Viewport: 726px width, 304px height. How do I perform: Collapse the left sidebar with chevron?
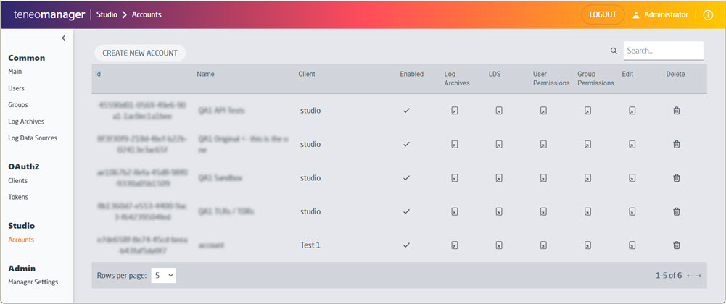[x=63, y=38]
